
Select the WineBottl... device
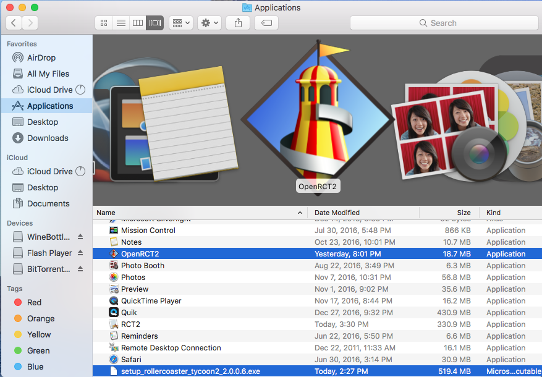pyautogui.click(x=47, y=237)
